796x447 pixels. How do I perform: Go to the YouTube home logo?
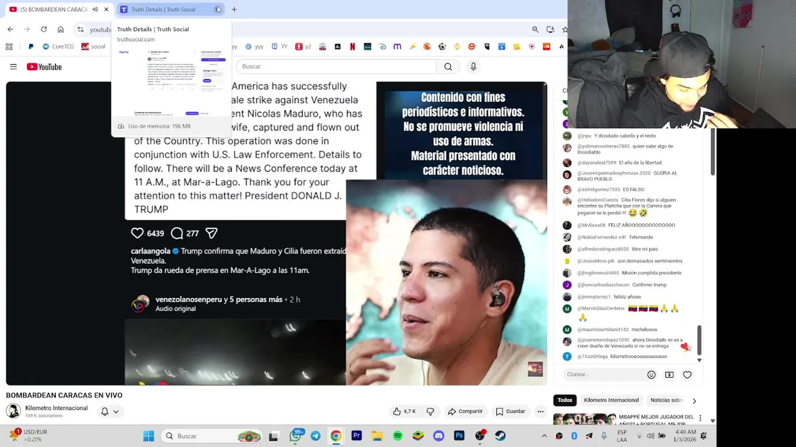click(44, 66)
